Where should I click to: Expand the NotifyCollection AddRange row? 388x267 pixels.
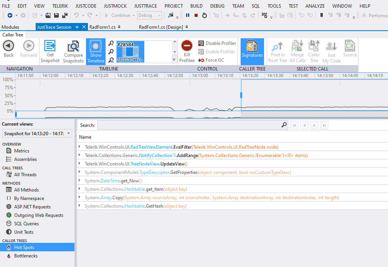[79, 155]
